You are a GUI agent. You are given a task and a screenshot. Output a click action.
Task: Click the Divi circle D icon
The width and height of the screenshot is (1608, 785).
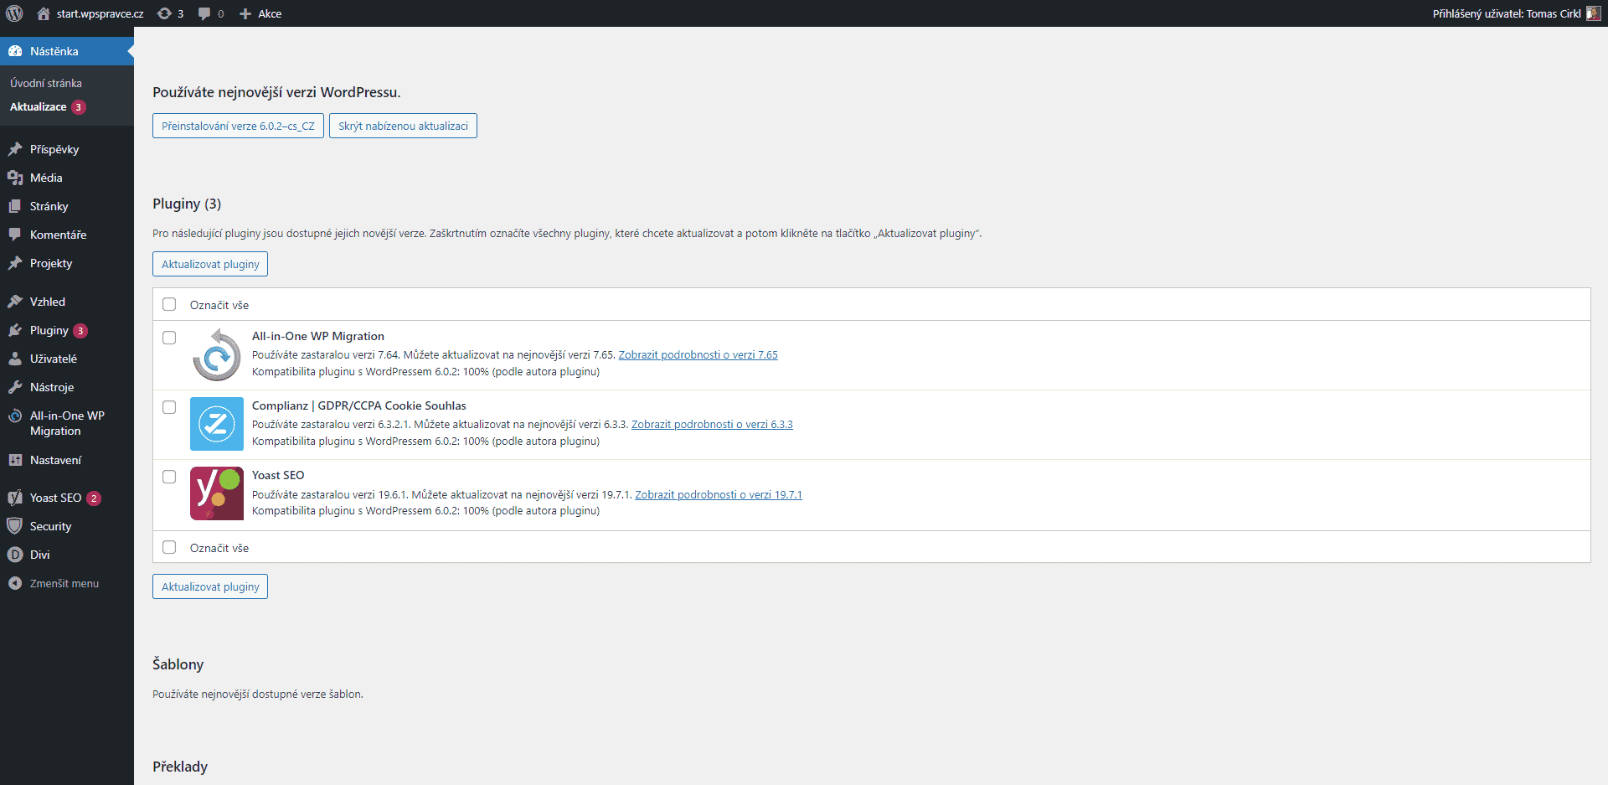[15, 555]
